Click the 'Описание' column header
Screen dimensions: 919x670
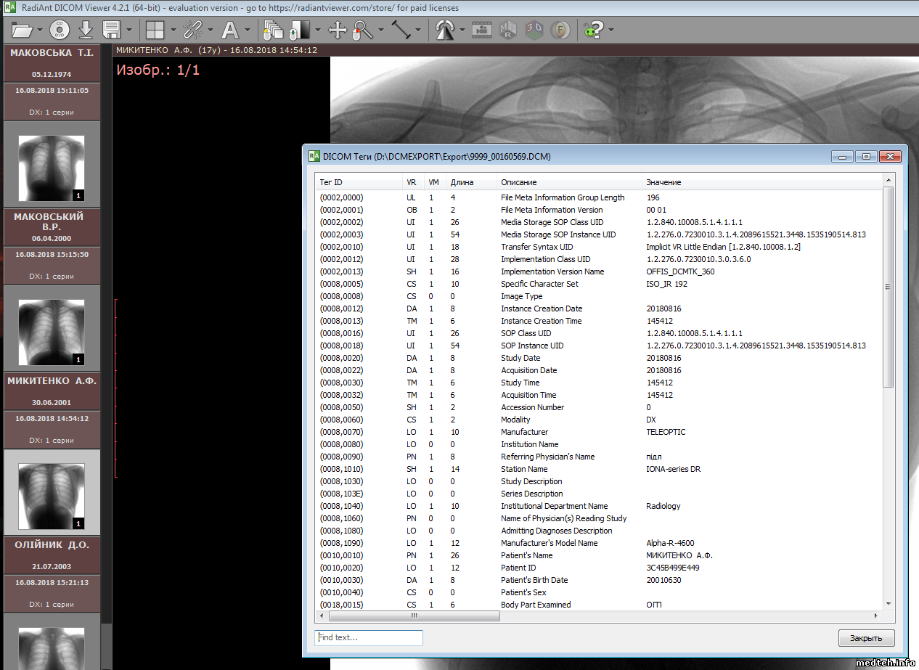pos(518,182)
